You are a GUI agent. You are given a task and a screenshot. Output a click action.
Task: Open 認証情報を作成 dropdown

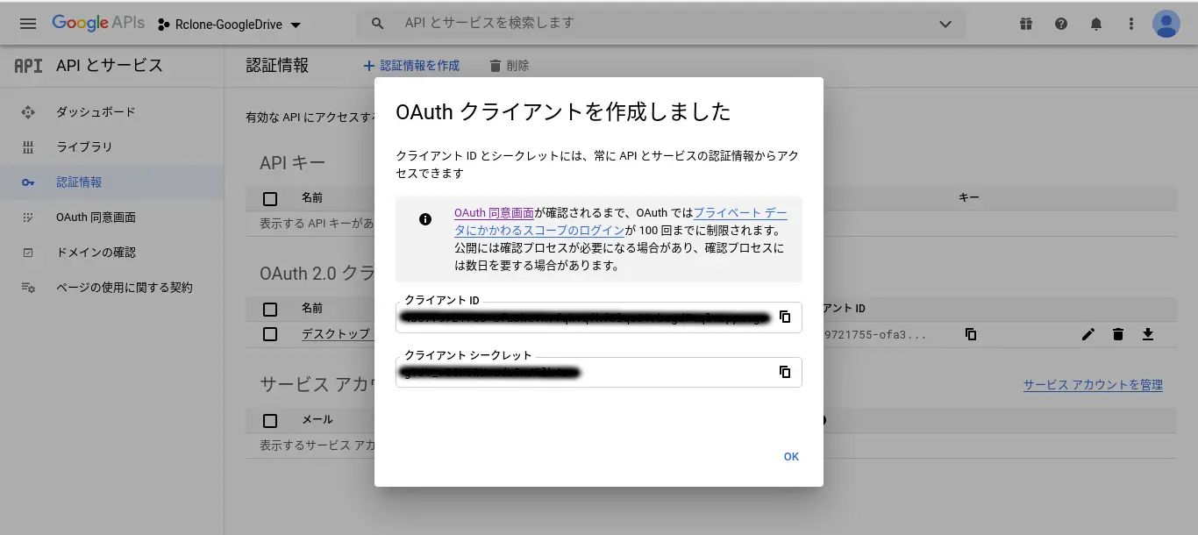(x=411, y=66)
